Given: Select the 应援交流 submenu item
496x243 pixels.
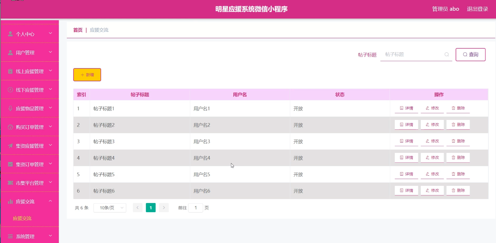Looking at the screenshot, I should 22,218.
